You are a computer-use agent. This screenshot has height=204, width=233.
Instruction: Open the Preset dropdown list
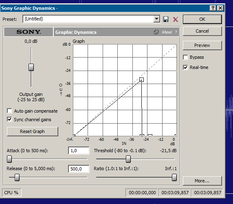pos(156,19)
